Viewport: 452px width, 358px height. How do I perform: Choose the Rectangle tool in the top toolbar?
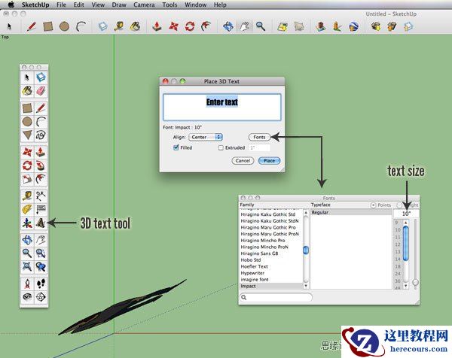(48, 26)
